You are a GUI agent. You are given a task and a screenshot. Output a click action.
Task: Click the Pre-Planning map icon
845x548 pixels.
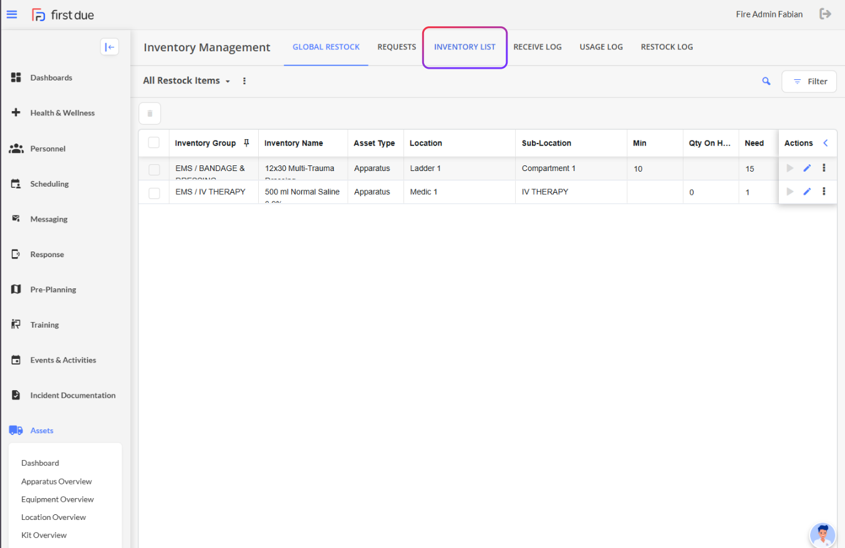(x=17, y=290)
